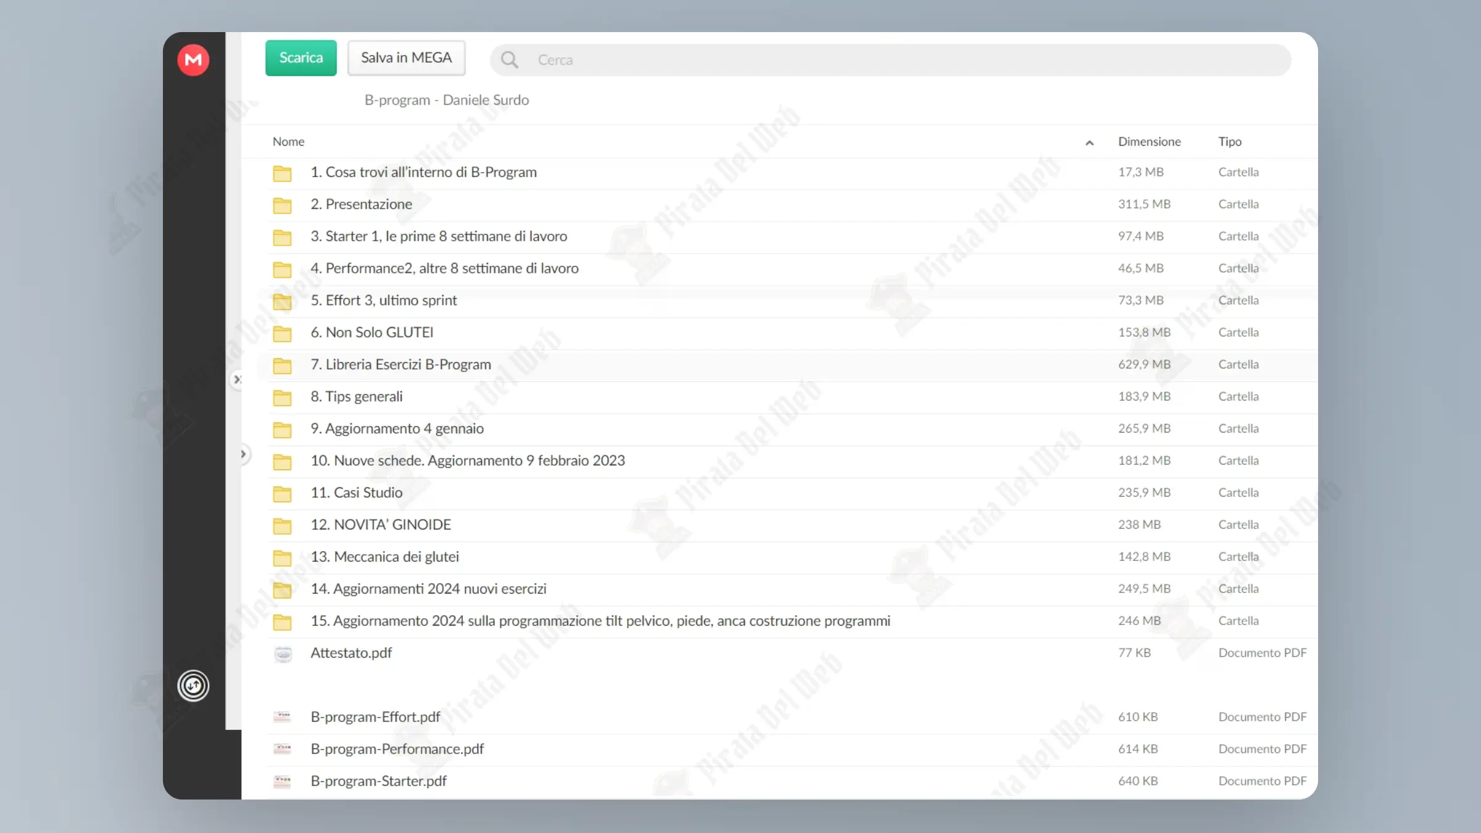Click the PDF icon of B-program-Effort.pdf
1481x833 pixels.
(282, 717)
